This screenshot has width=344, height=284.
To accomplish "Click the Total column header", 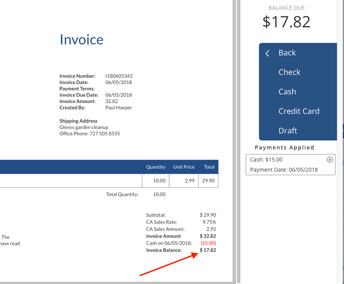I will pos(209,167).
